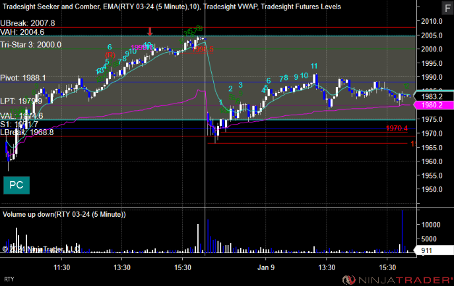Image resolution: width=454 pixels, height=286 pixels.
Task: Click the red 1970.4 price label
Action: coord(397,128)
